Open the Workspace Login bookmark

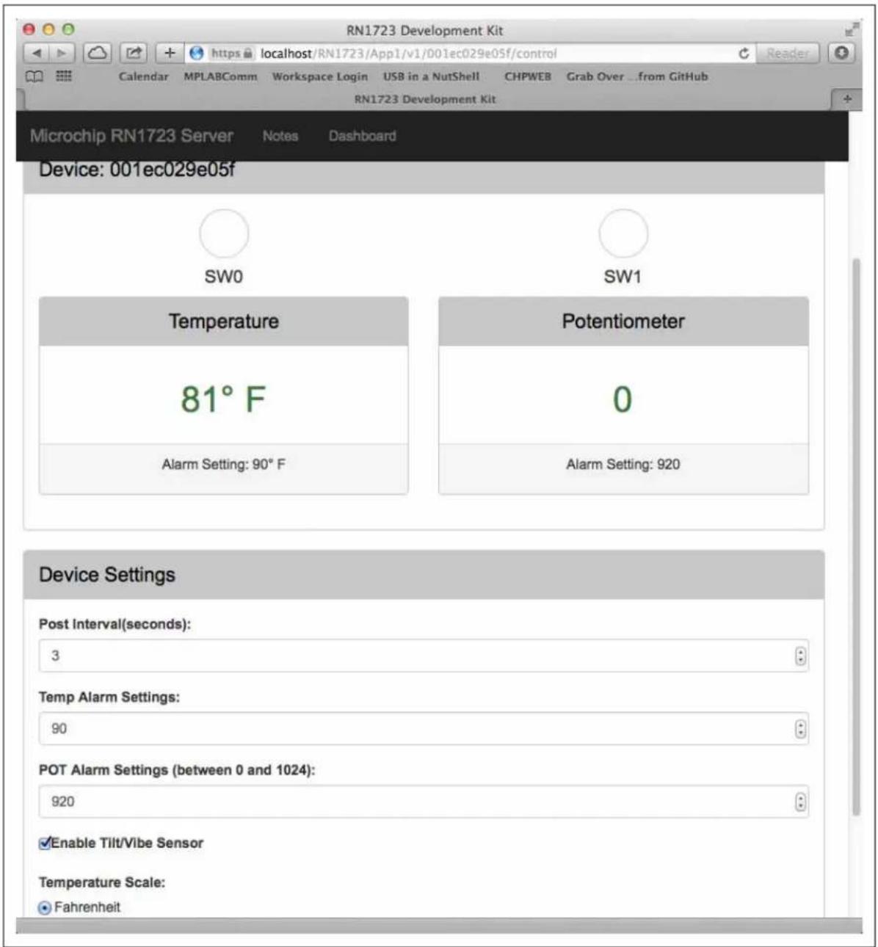(319, 76)
